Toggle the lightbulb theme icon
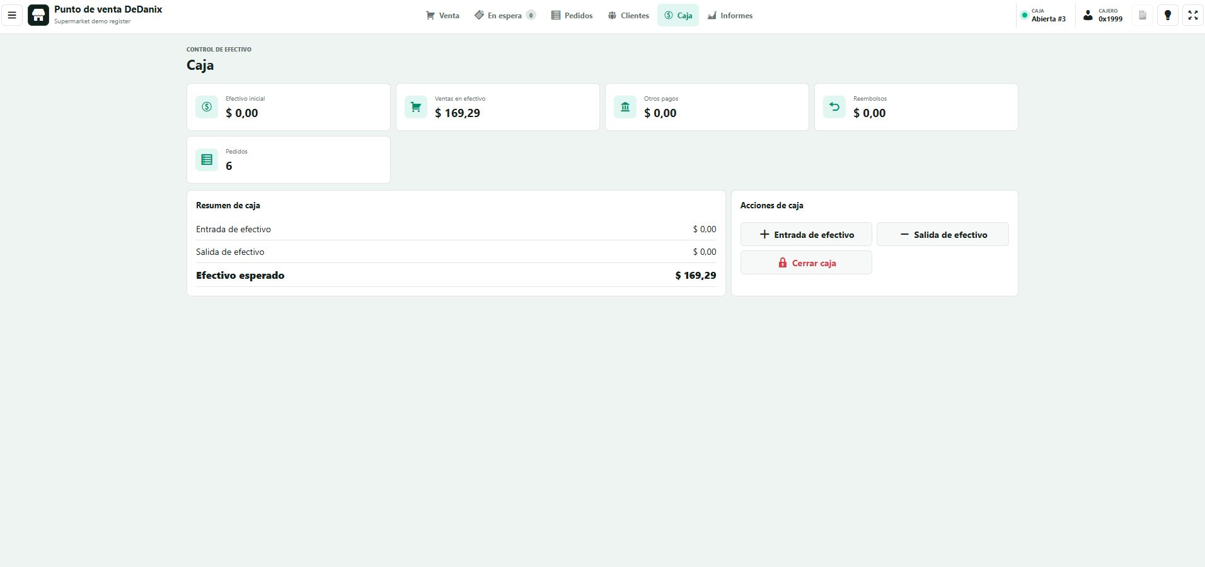 coord(1168,15)
